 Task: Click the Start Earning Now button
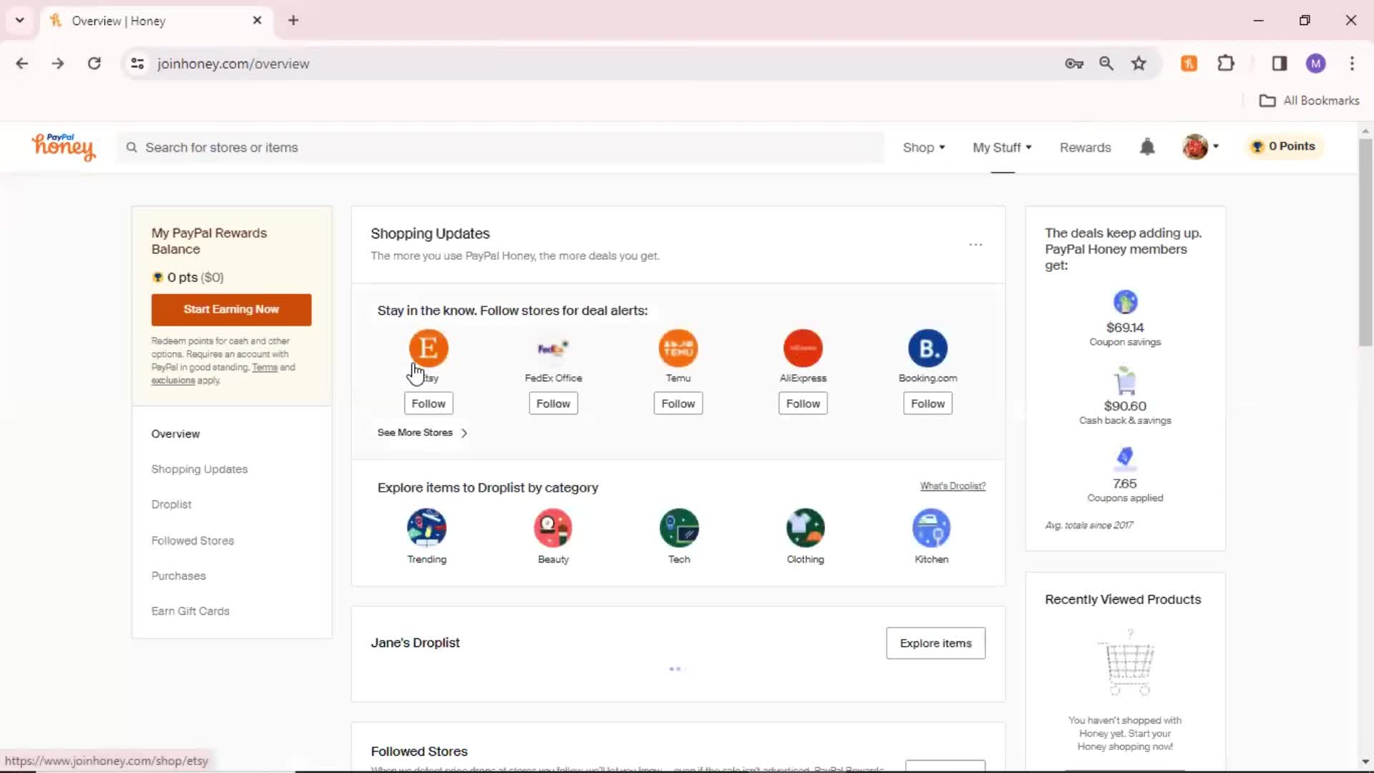coord(231,310)
